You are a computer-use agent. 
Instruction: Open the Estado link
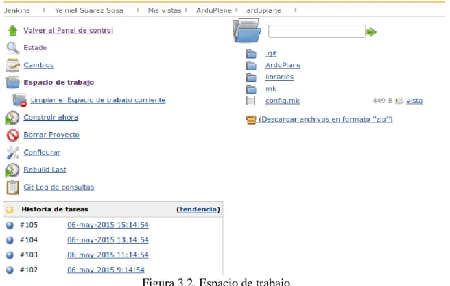point(35,47)
